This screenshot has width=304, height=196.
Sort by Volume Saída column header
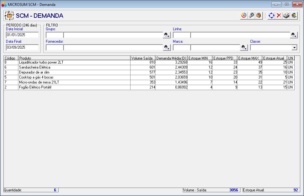pos(142,58)
